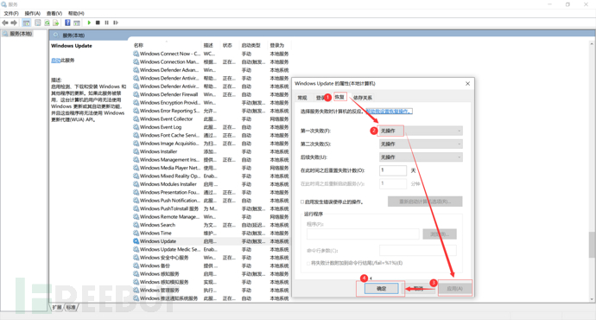The image size is (596, 320).
Task: Toggle the show/hide action pane icon
Action: 77,22
